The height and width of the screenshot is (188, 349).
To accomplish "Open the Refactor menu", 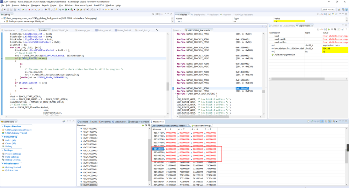I will point(25,5).
